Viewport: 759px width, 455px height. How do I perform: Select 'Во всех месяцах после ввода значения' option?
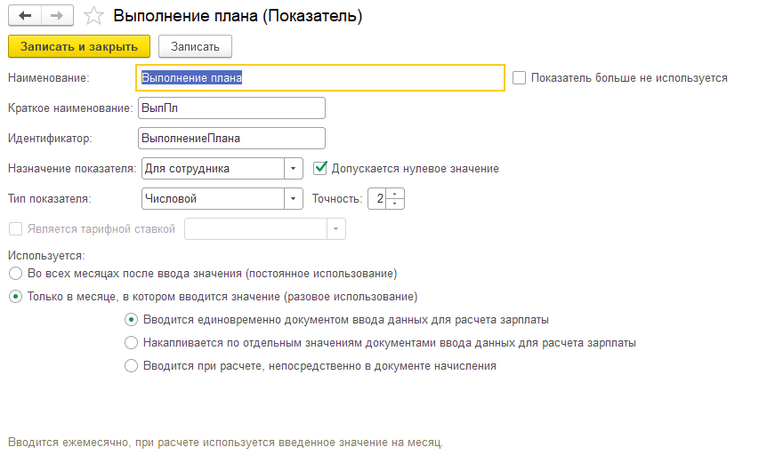15,273
